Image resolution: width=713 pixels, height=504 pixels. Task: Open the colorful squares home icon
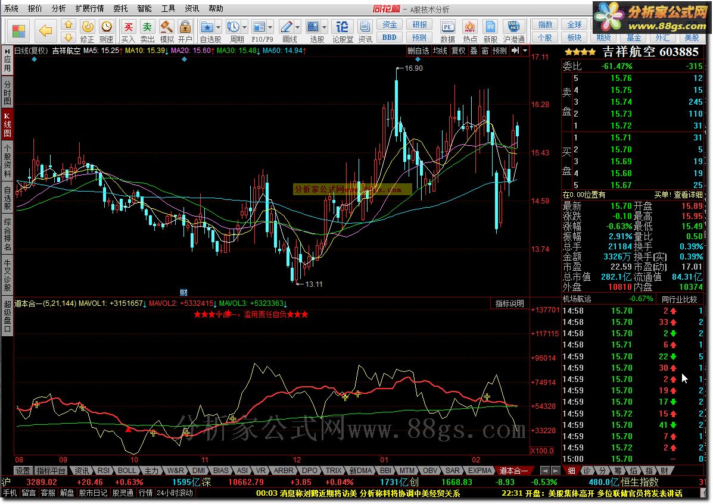18,31
